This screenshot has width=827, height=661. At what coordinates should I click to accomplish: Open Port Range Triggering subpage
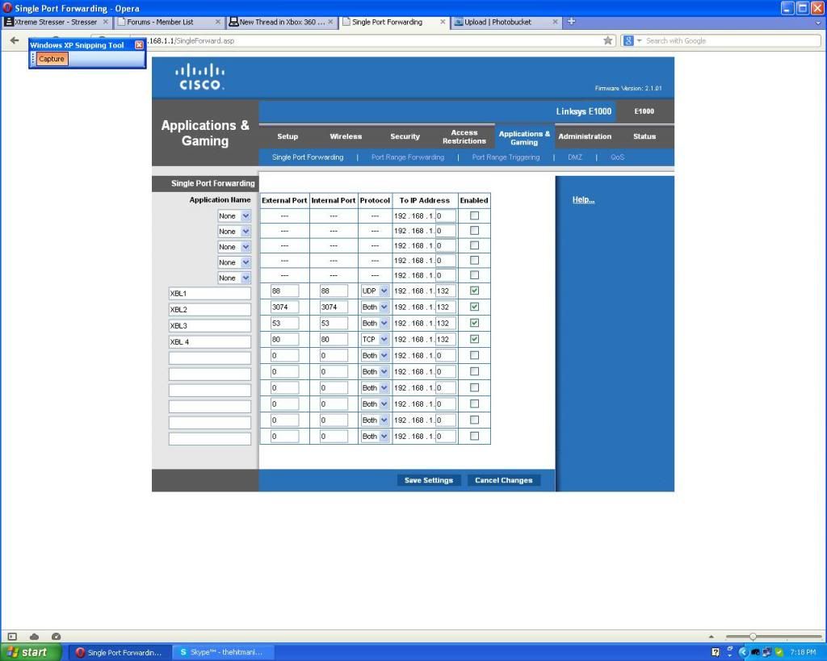click(506, 157)
